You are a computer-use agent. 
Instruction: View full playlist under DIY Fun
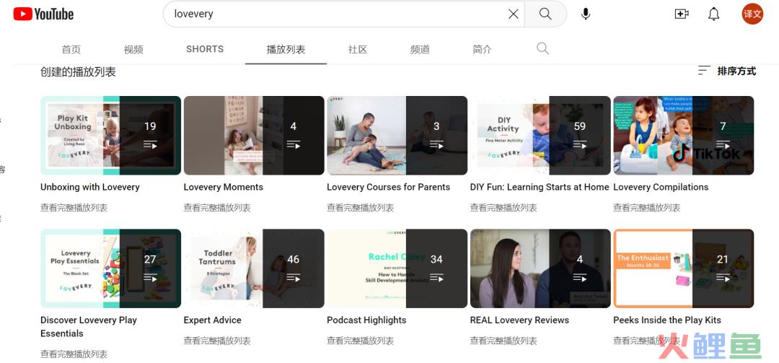pyautogui.click(x=503, y=208)
